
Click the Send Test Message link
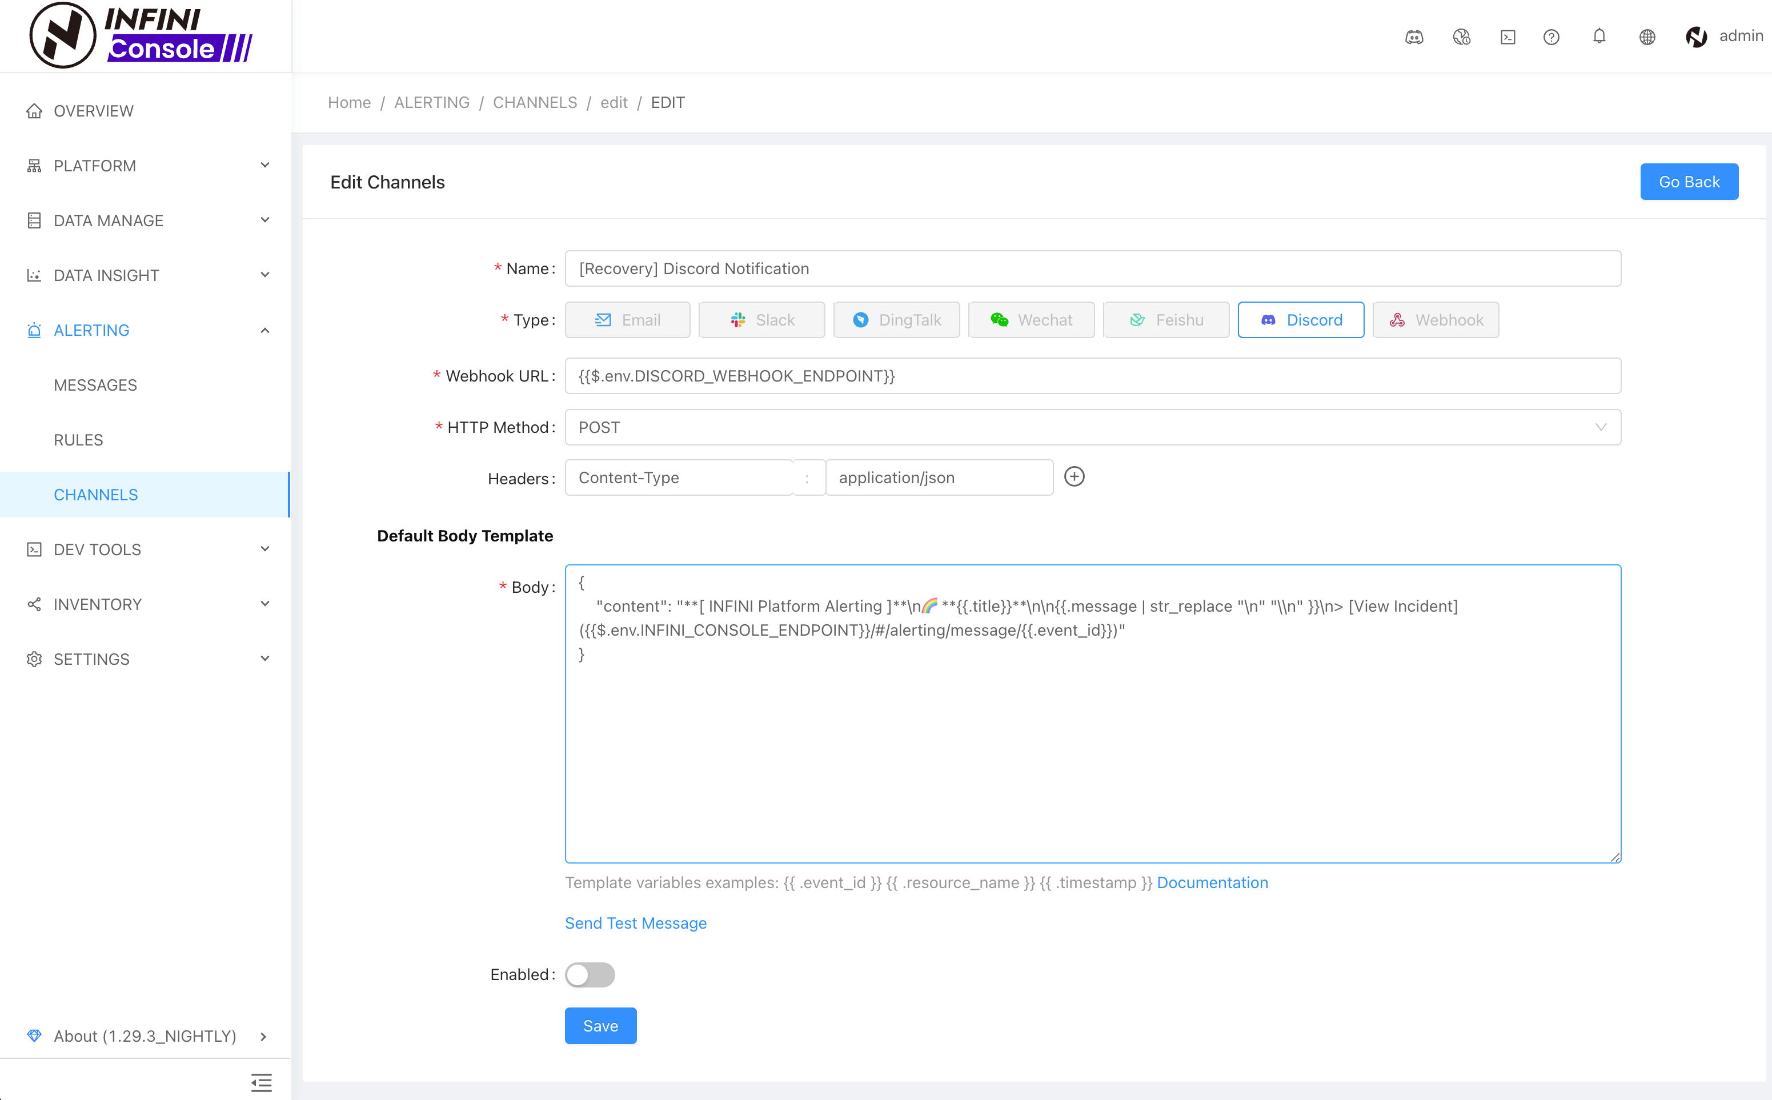(x=635, y=922)
